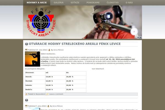This screenshot has height=110, width=165.
Task: Open the Nezaradené category link
Action: (40, 94)
